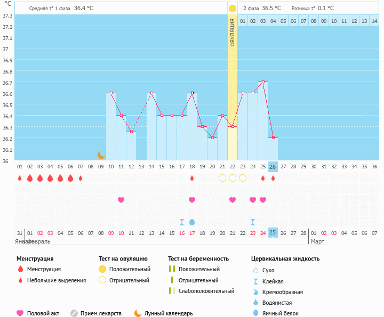Click the sticky fluid icon on day 17
384x317 pixels.
[182, 222]
